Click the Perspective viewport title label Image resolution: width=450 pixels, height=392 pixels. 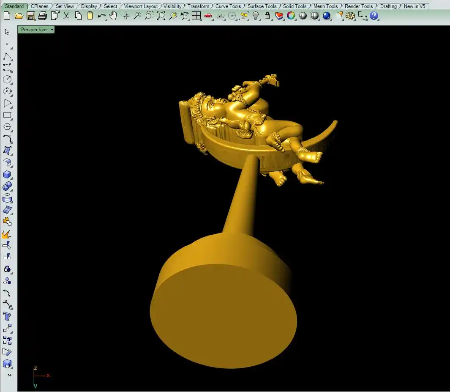tap(34, 30)
